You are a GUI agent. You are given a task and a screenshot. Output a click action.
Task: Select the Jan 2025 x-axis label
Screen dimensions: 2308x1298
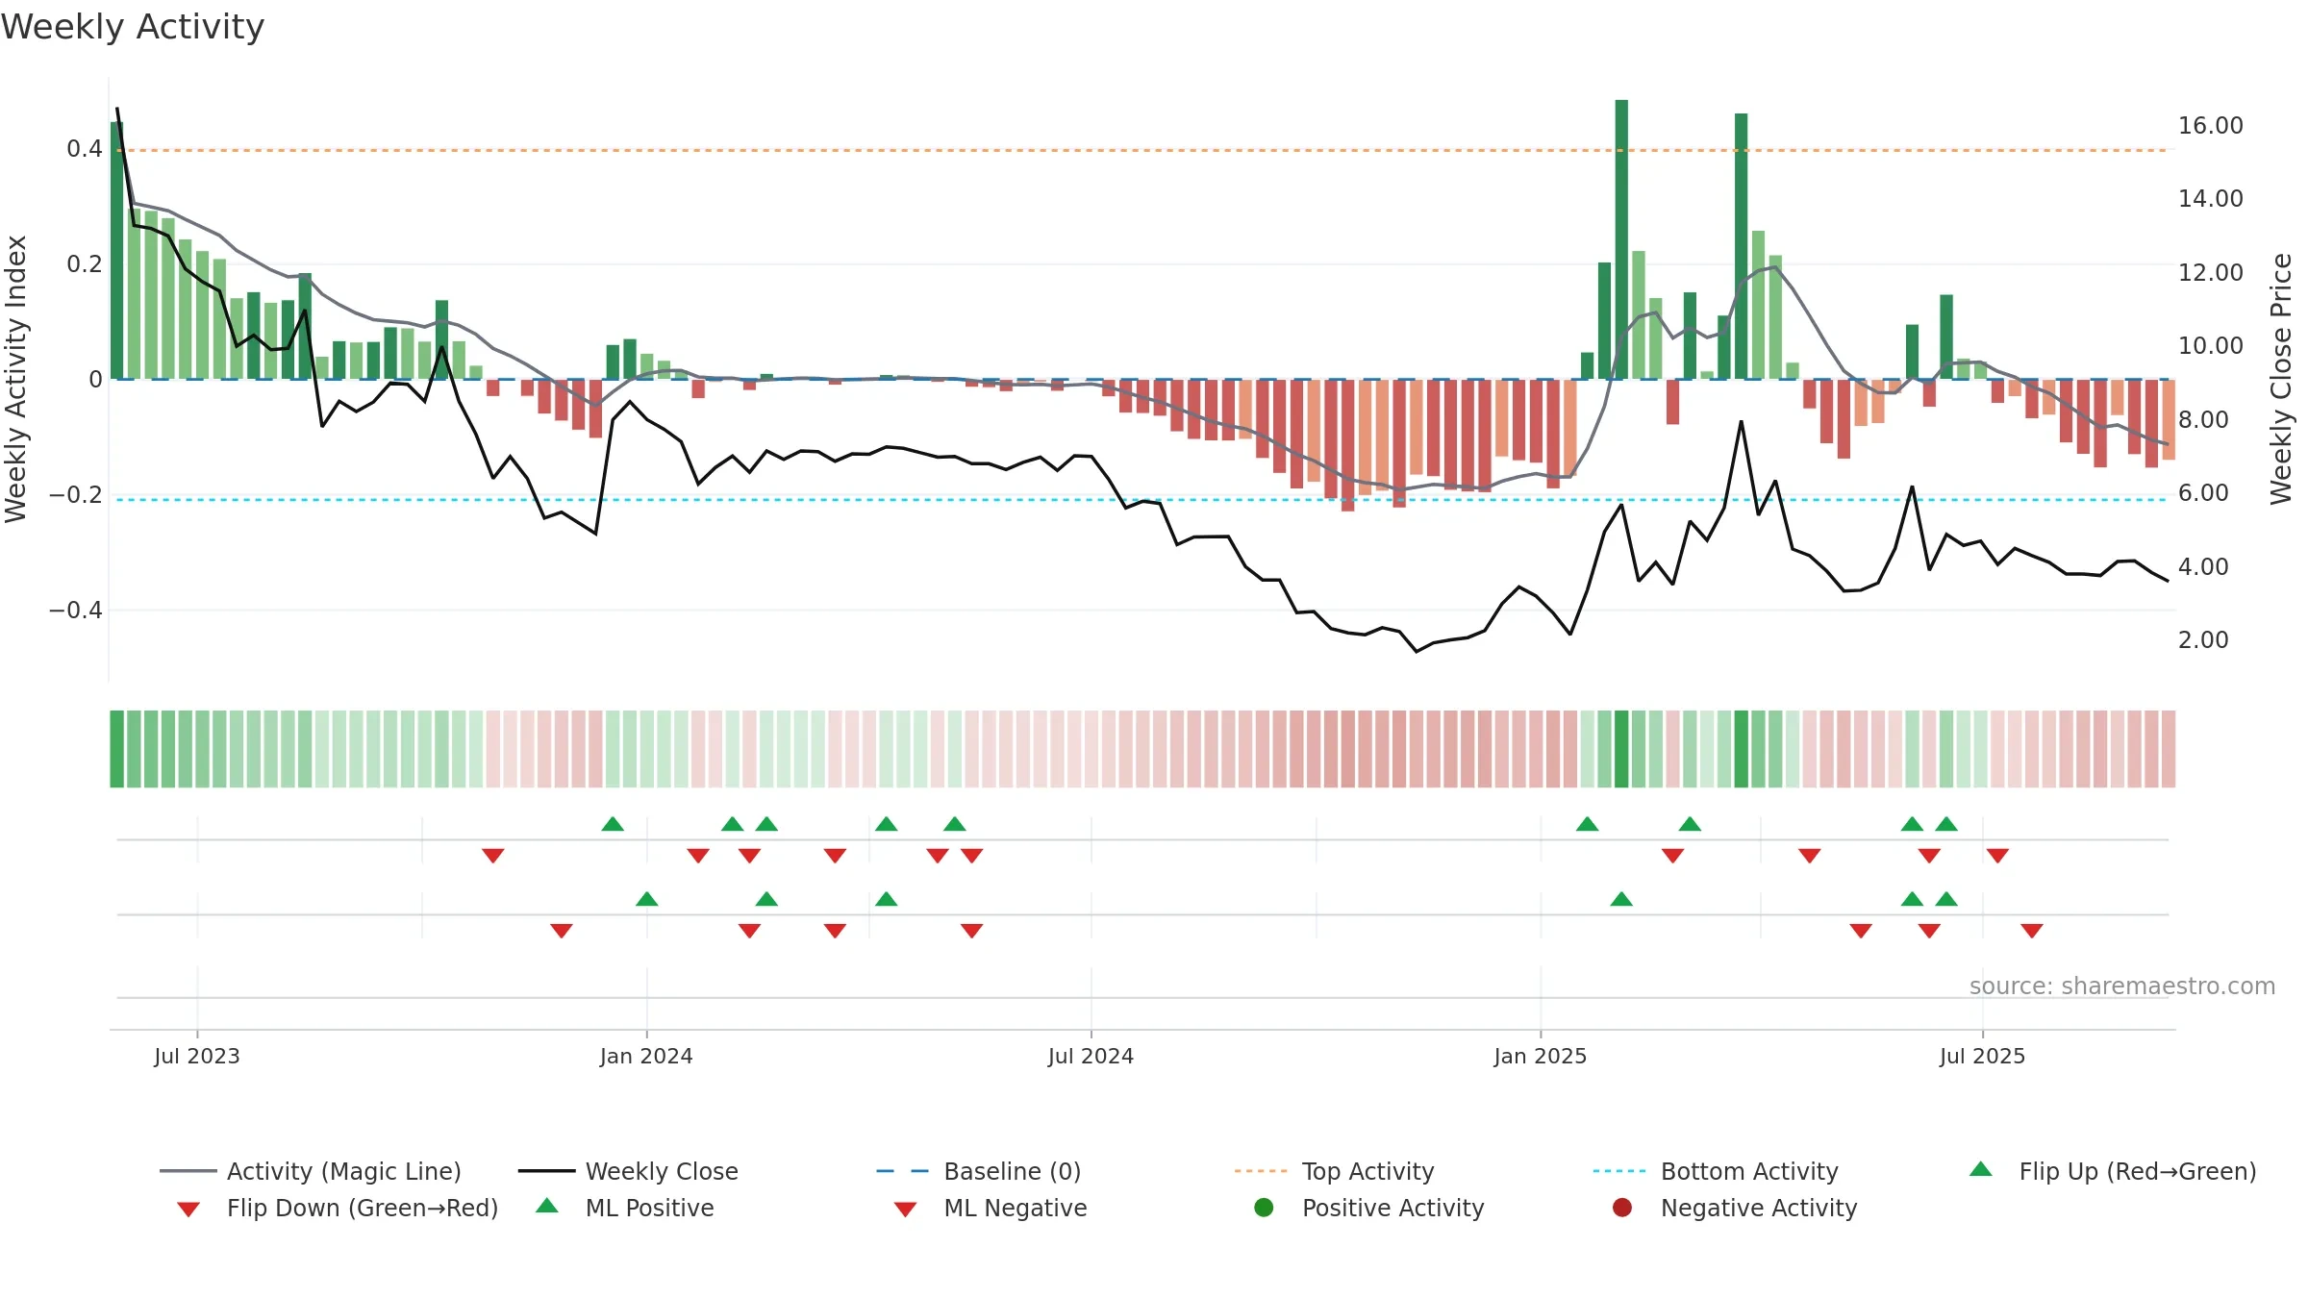tap(1541, 1056)
